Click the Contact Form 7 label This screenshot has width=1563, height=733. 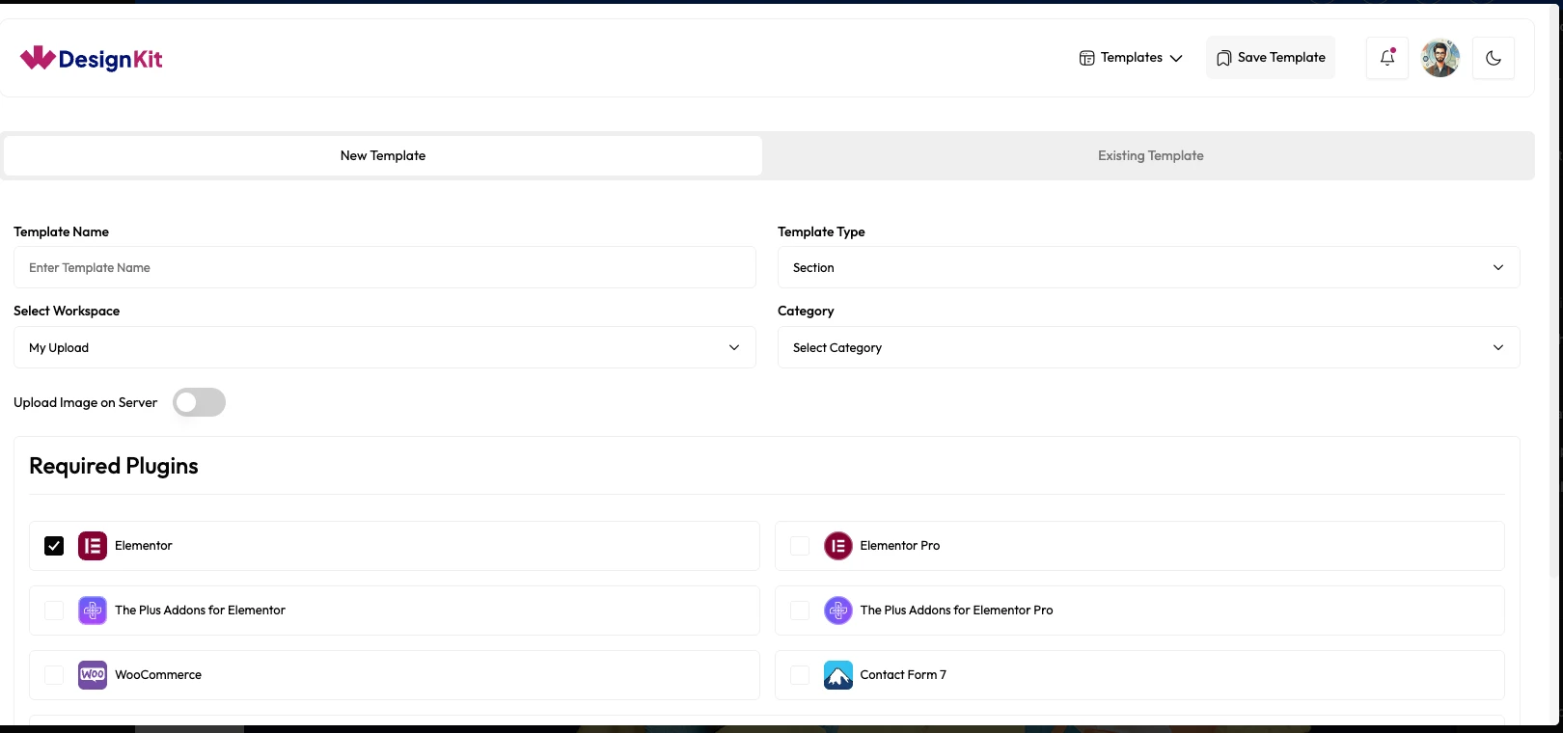point(903,675)
